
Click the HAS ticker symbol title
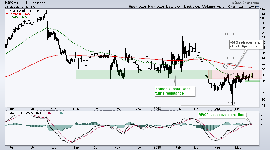coord(8,3)
